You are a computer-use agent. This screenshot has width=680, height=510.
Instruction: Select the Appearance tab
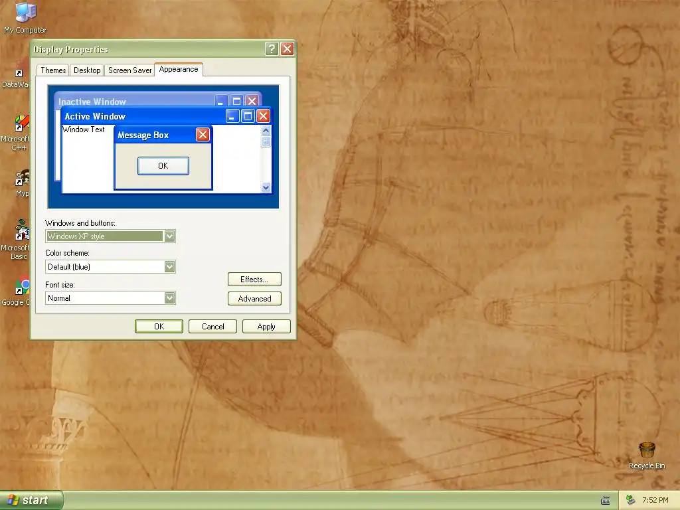pyautogui.click(x=178, y=69)
